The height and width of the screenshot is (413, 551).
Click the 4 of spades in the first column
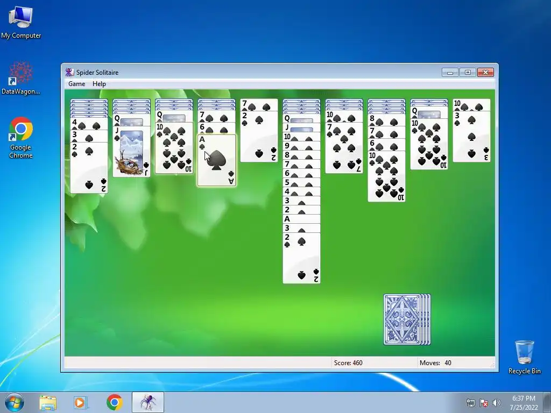89,124
